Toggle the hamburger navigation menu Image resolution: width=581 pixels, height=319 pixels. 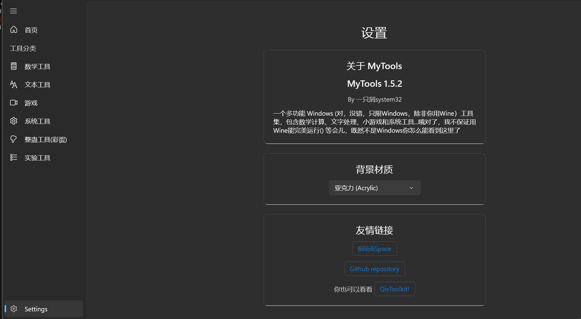[x=13, y=11]
